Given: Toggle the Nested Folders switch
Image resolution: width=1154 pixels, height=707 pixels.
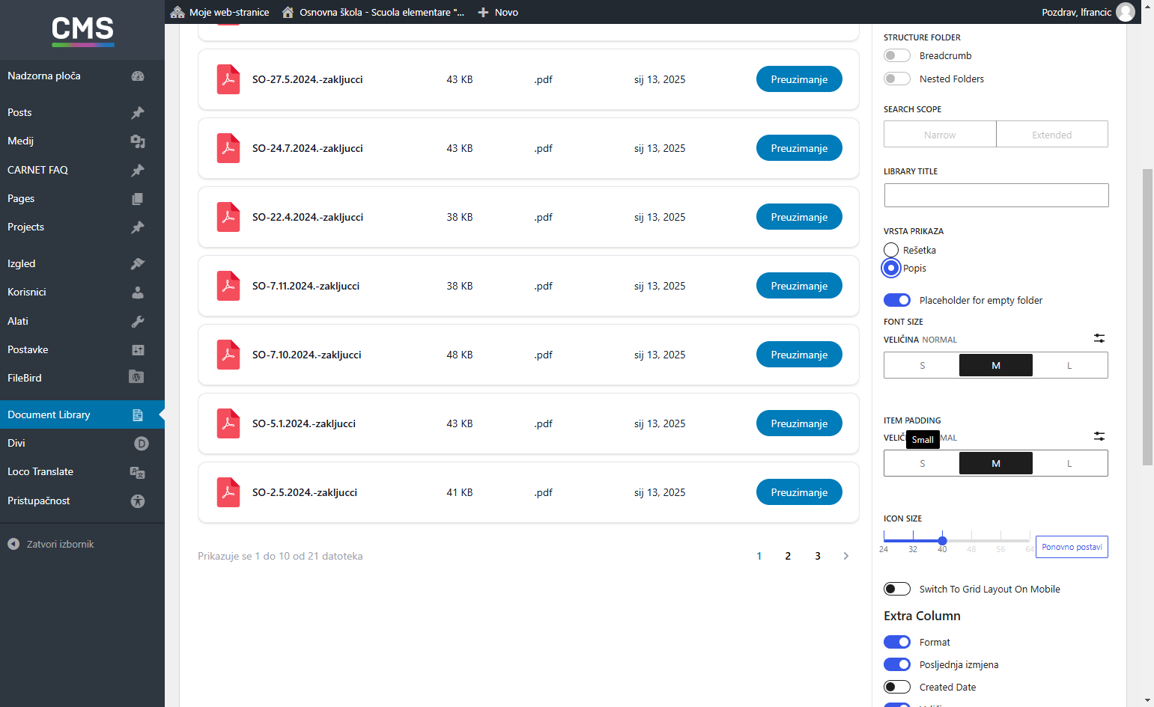Looking at the screenshot, I should pyautogui.click(x=897, y=79).
